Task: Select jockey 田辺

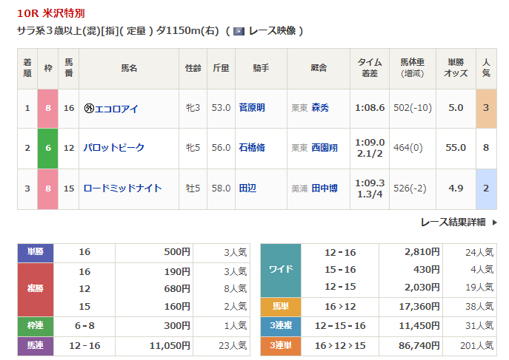Action: click(x=248, y=188)
